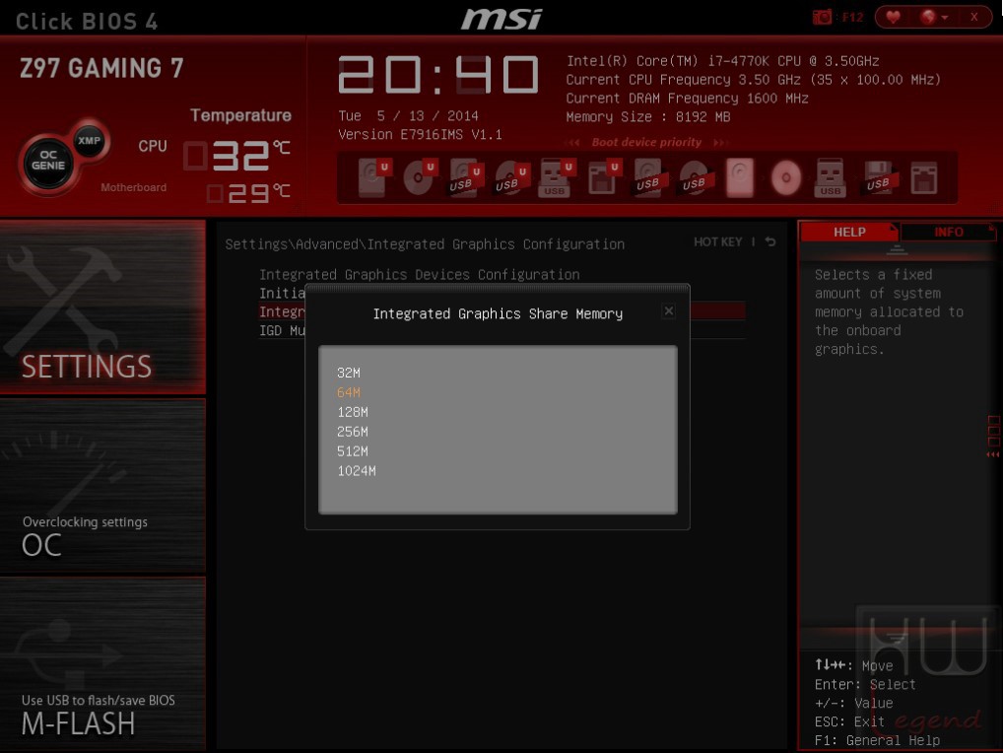Select the UEFI USB hard disk boot icon
Image resolution: width=1003 pixels, height=753 pixels.
click(x=466, y=177)
